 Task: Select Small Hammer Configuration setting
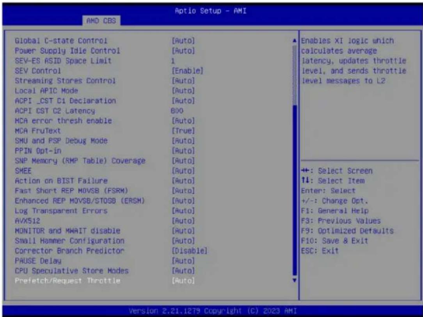[69, 240]
